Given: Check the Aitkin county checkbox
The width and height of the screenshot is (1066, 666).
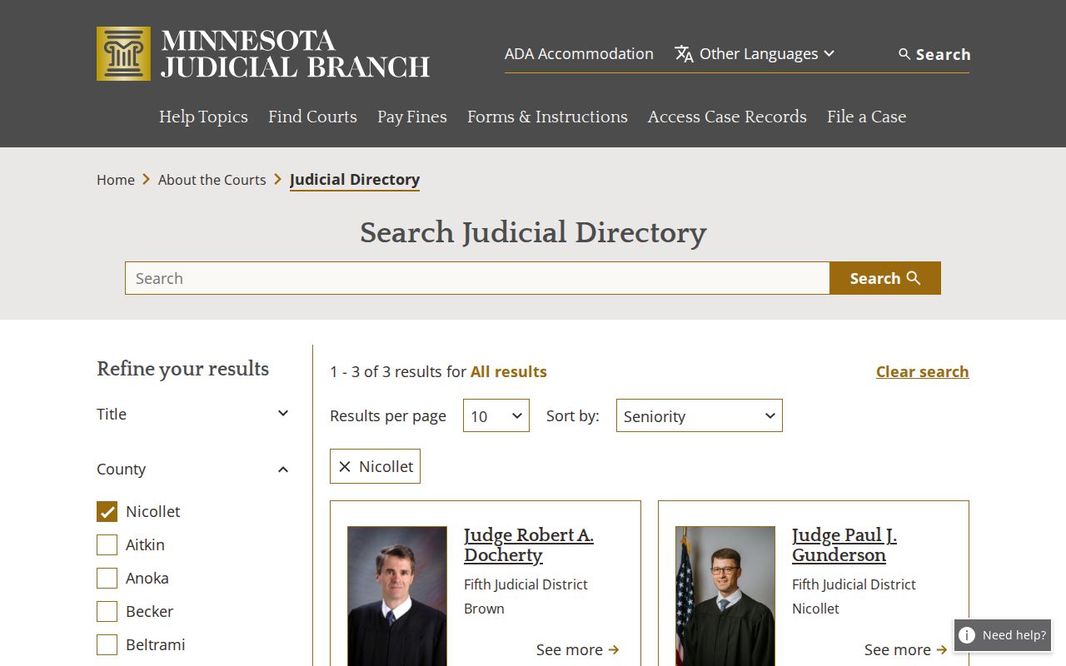Looking at the screenshot, I should point(107,544).
